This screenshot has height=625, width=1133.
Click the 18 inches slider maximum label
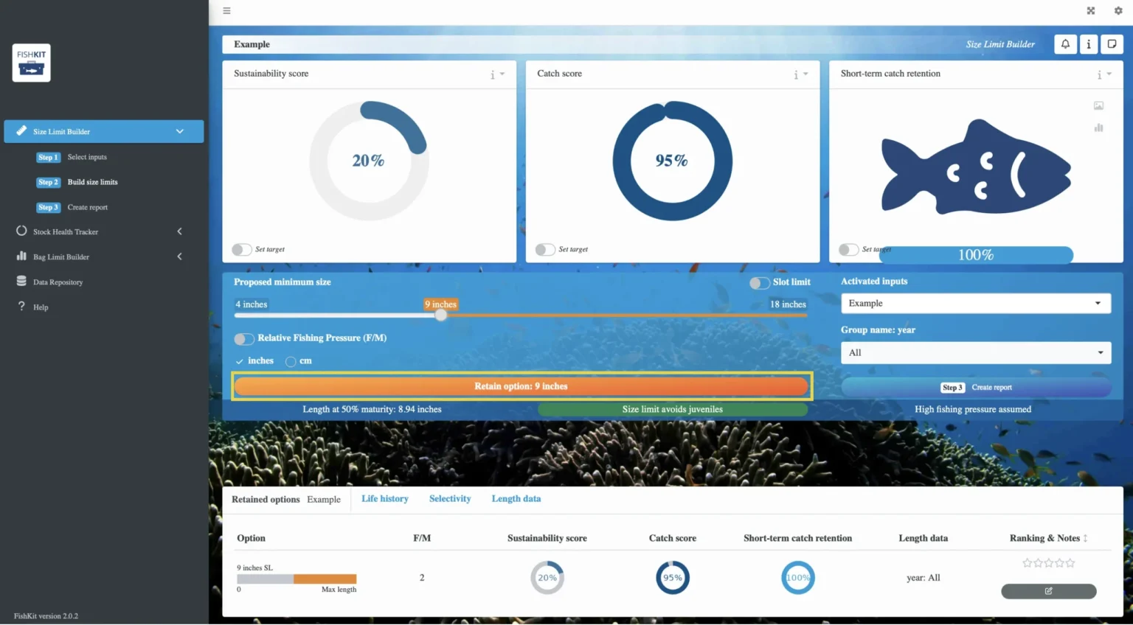(x=788, y=304)
